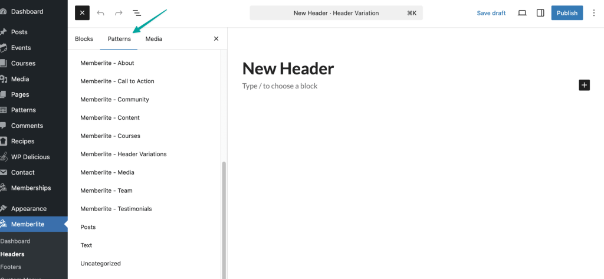Open the Footers submenu link
604x279 pixels.
click(x=11, y=267)
